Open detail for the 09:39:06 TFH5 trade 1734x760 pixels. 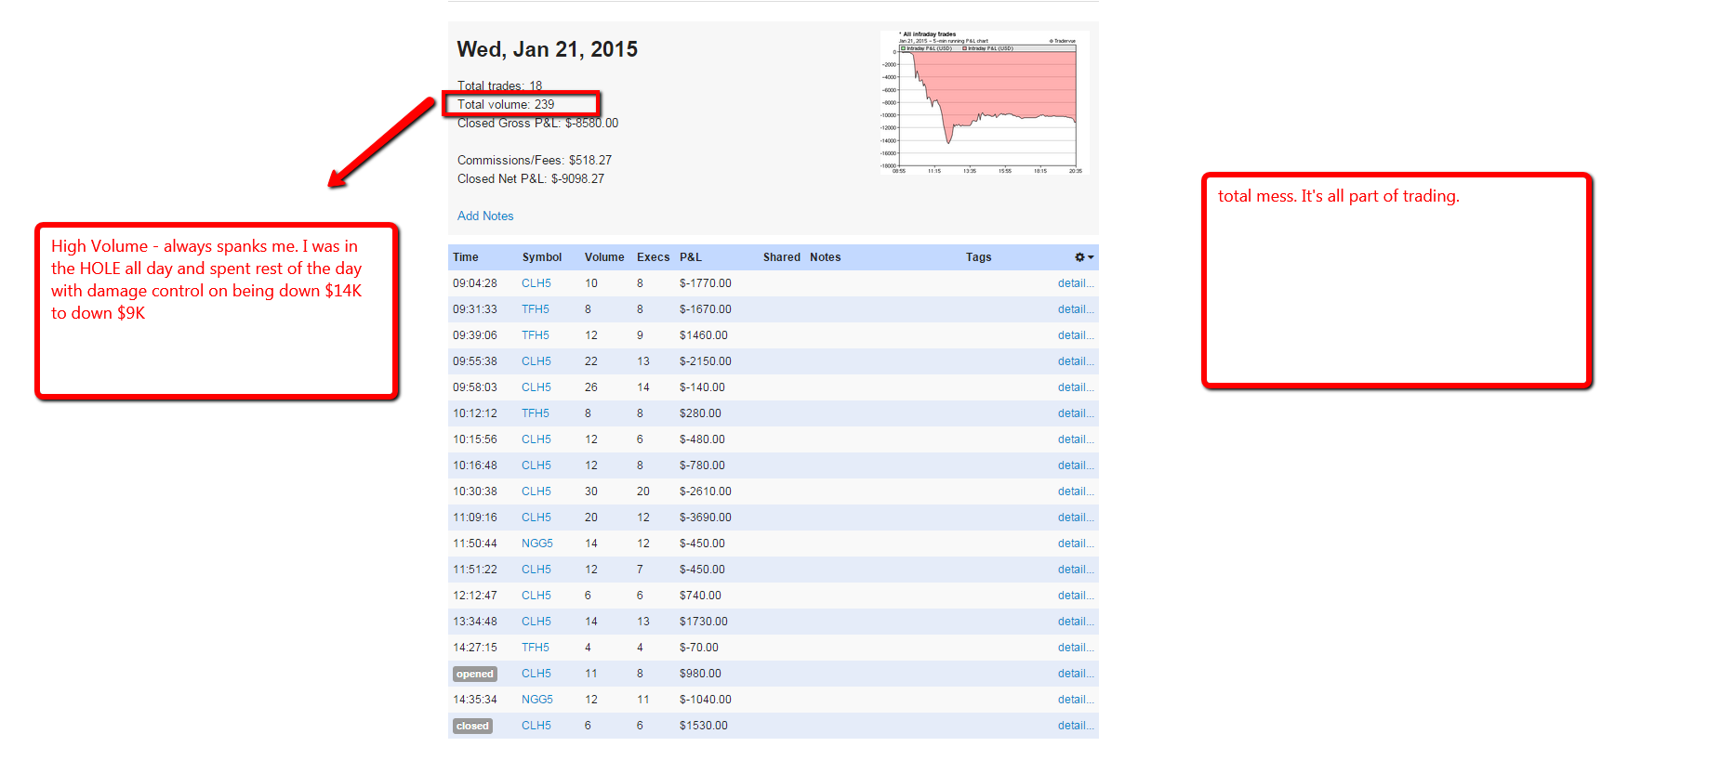[x=1076, y=335]
